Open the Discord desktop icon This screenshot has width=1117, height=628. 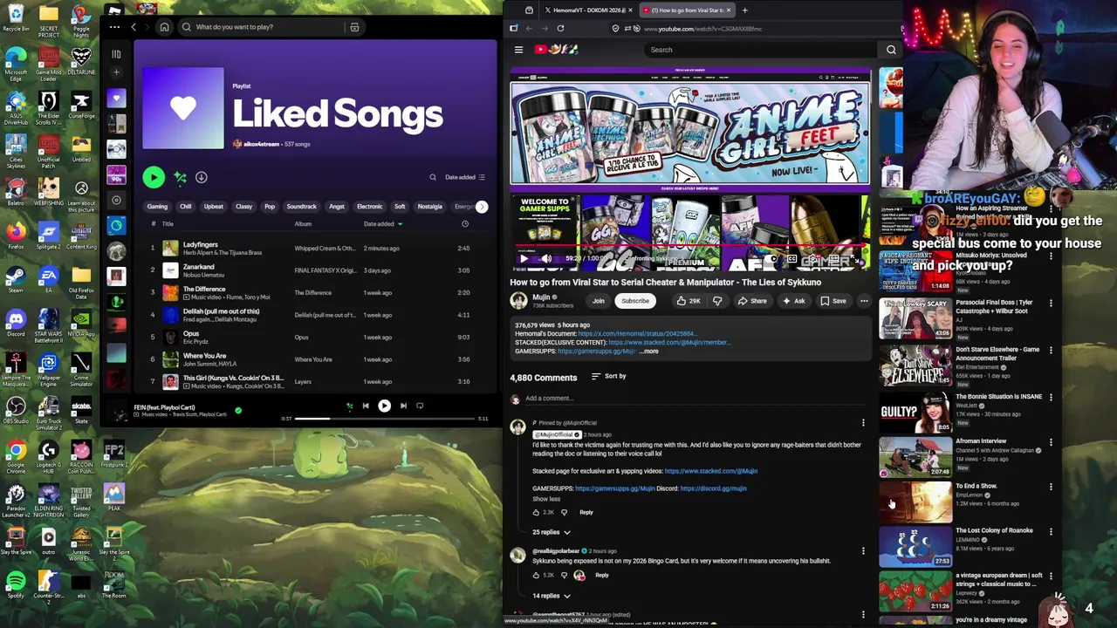click(16, 324)
